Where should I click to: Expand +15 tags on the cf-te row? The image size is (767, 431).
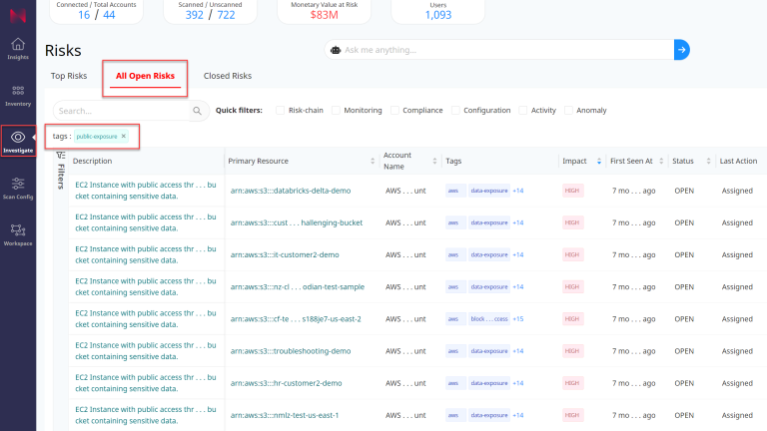coord(517,319)
